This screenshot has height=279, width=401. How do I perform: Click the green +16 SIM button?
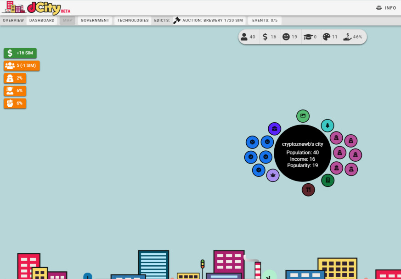point(20,53)
